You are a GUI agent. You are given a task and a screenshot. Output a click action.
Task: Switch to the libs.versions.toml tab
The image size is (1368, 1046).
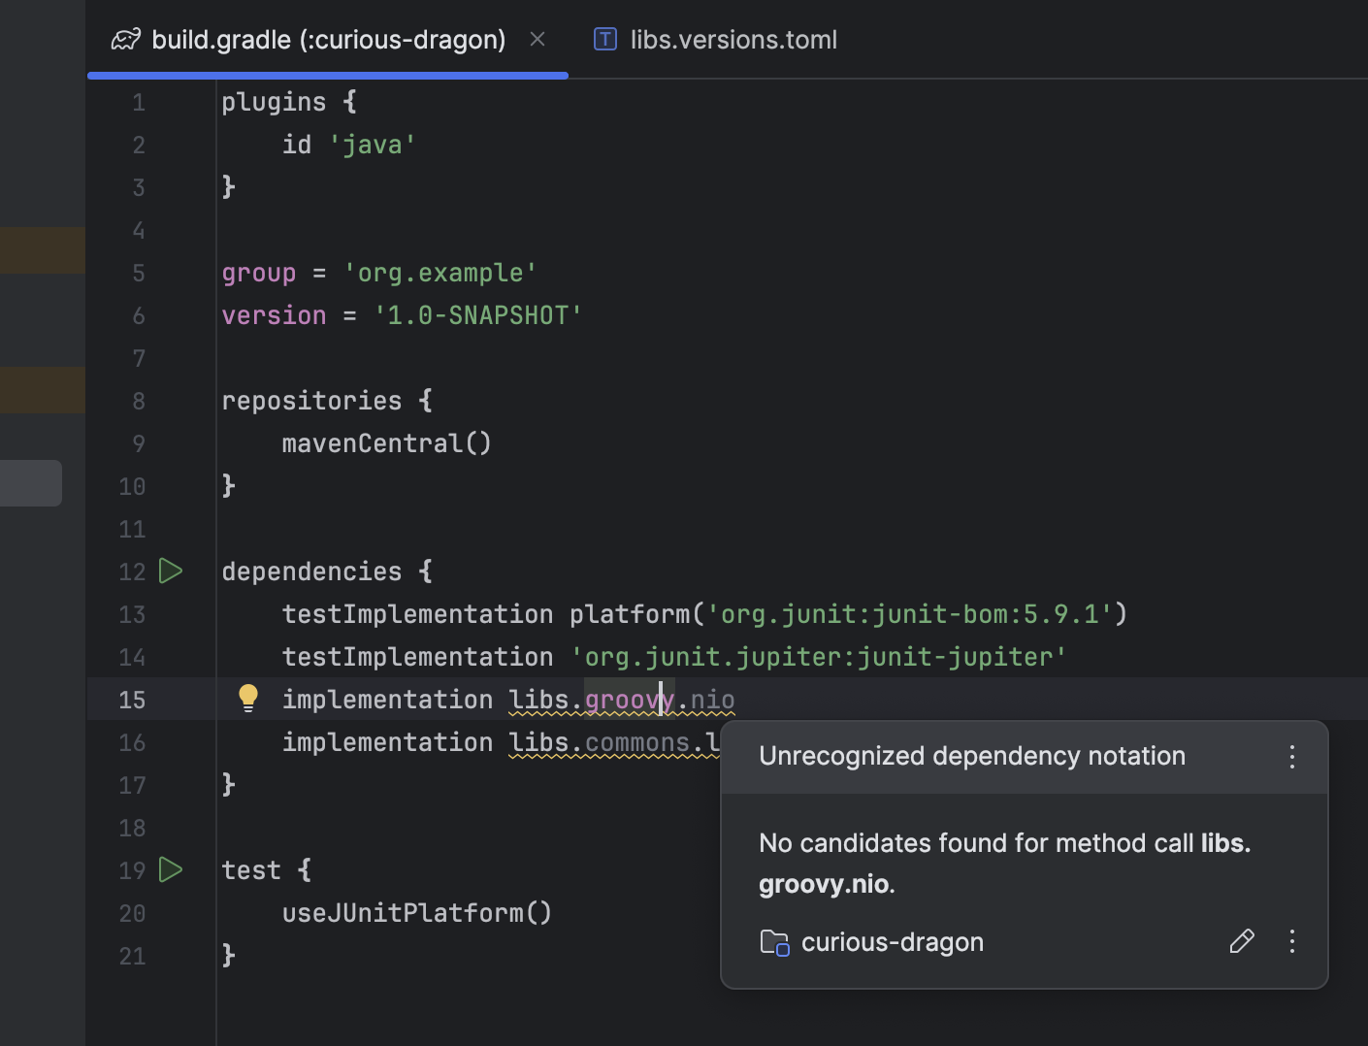[x=733, y=40]
